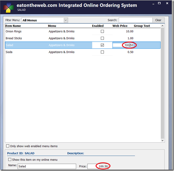174x171 pixels.
Task: Enable the Bread Sticks checkbox
Action: [x=102, y=38]
